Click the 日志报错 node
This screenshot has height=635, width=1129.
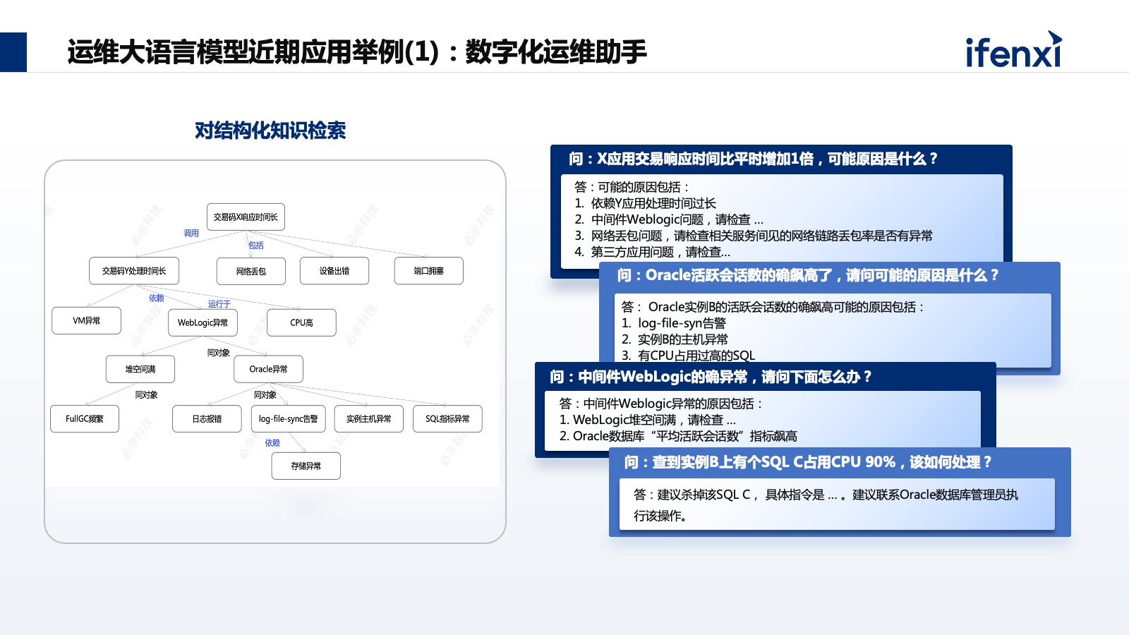click(207, 418)
